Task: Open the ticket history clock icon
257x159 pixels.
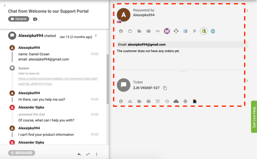Action: (167, 101)
